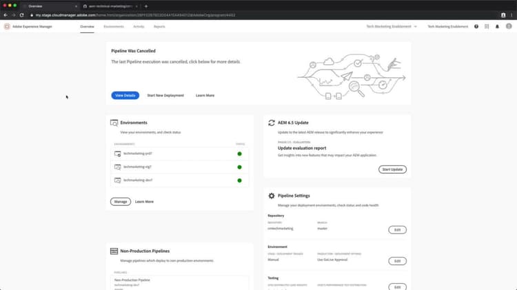Edit the Environment pipeline settings

point(397,261)
